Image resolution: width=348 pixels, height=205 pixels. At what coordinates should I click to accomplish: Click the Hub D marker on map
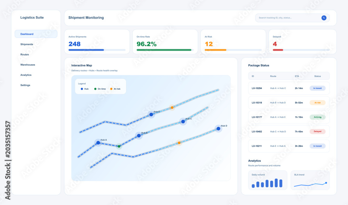click(219, 128)
